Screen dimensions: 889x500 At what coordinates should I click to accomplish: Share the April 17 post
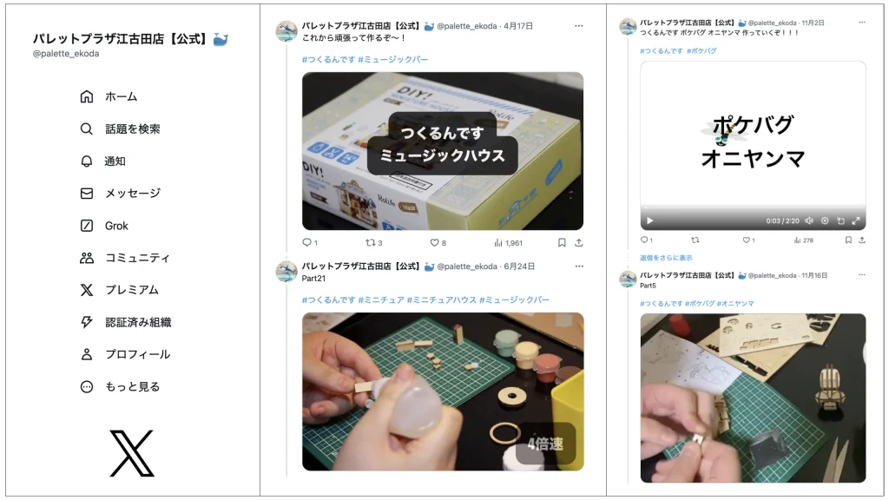(x=578, y=243)
